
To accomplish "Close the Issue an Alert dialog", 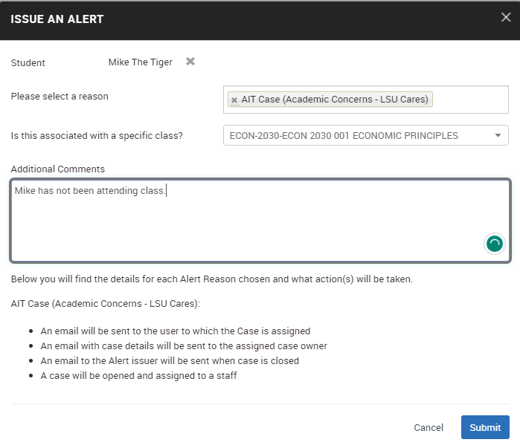I will pyautogui.click(x=506, y=18).
